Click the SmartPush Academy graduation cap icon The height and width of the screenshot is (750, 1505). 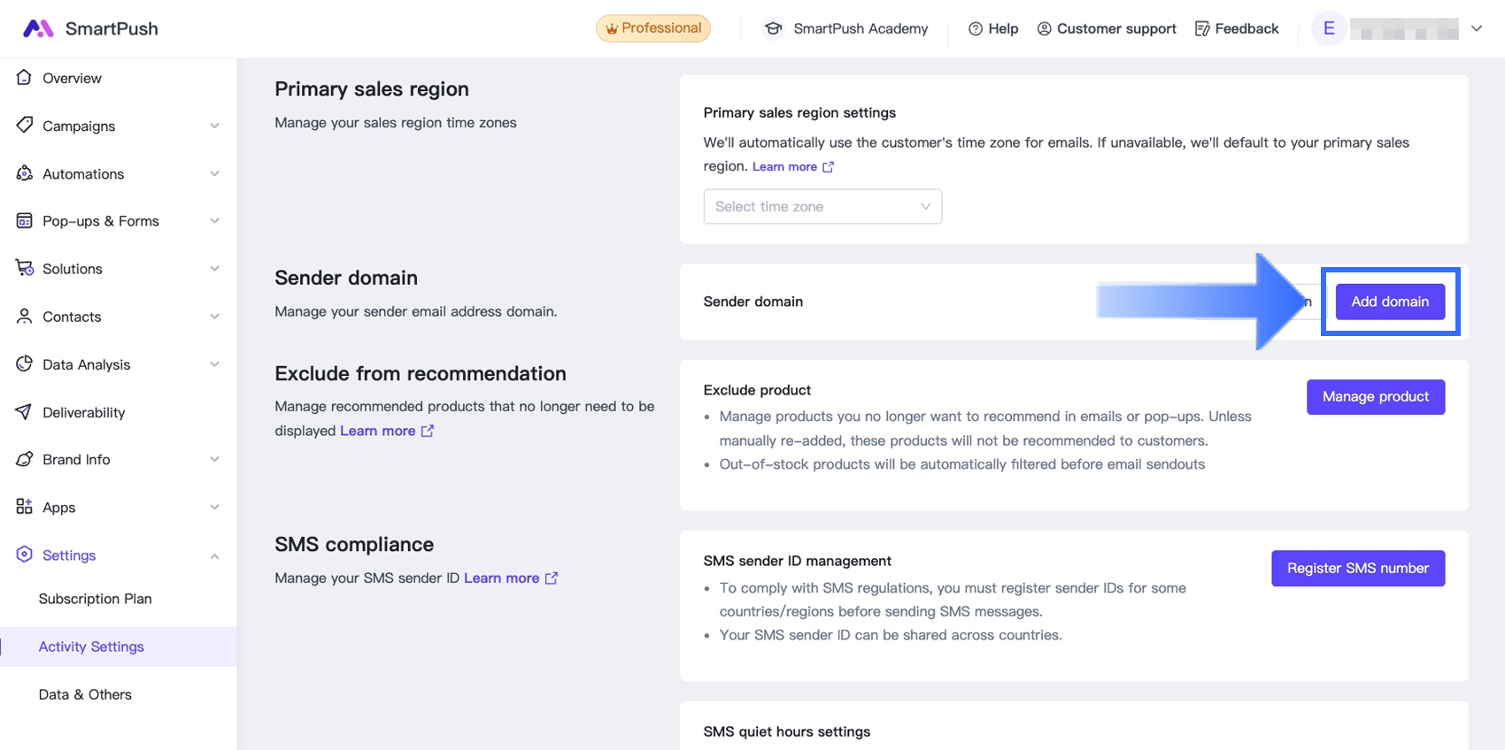pyautogui.click(x=773, y=28)
